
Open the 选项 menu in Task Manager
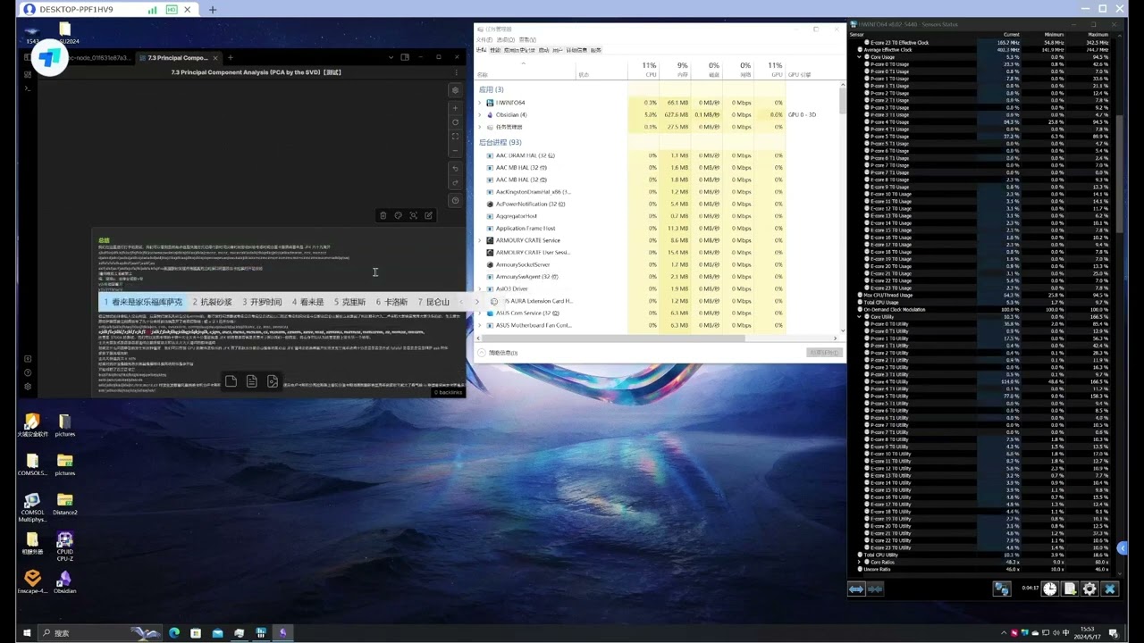(x=505, y=40)
